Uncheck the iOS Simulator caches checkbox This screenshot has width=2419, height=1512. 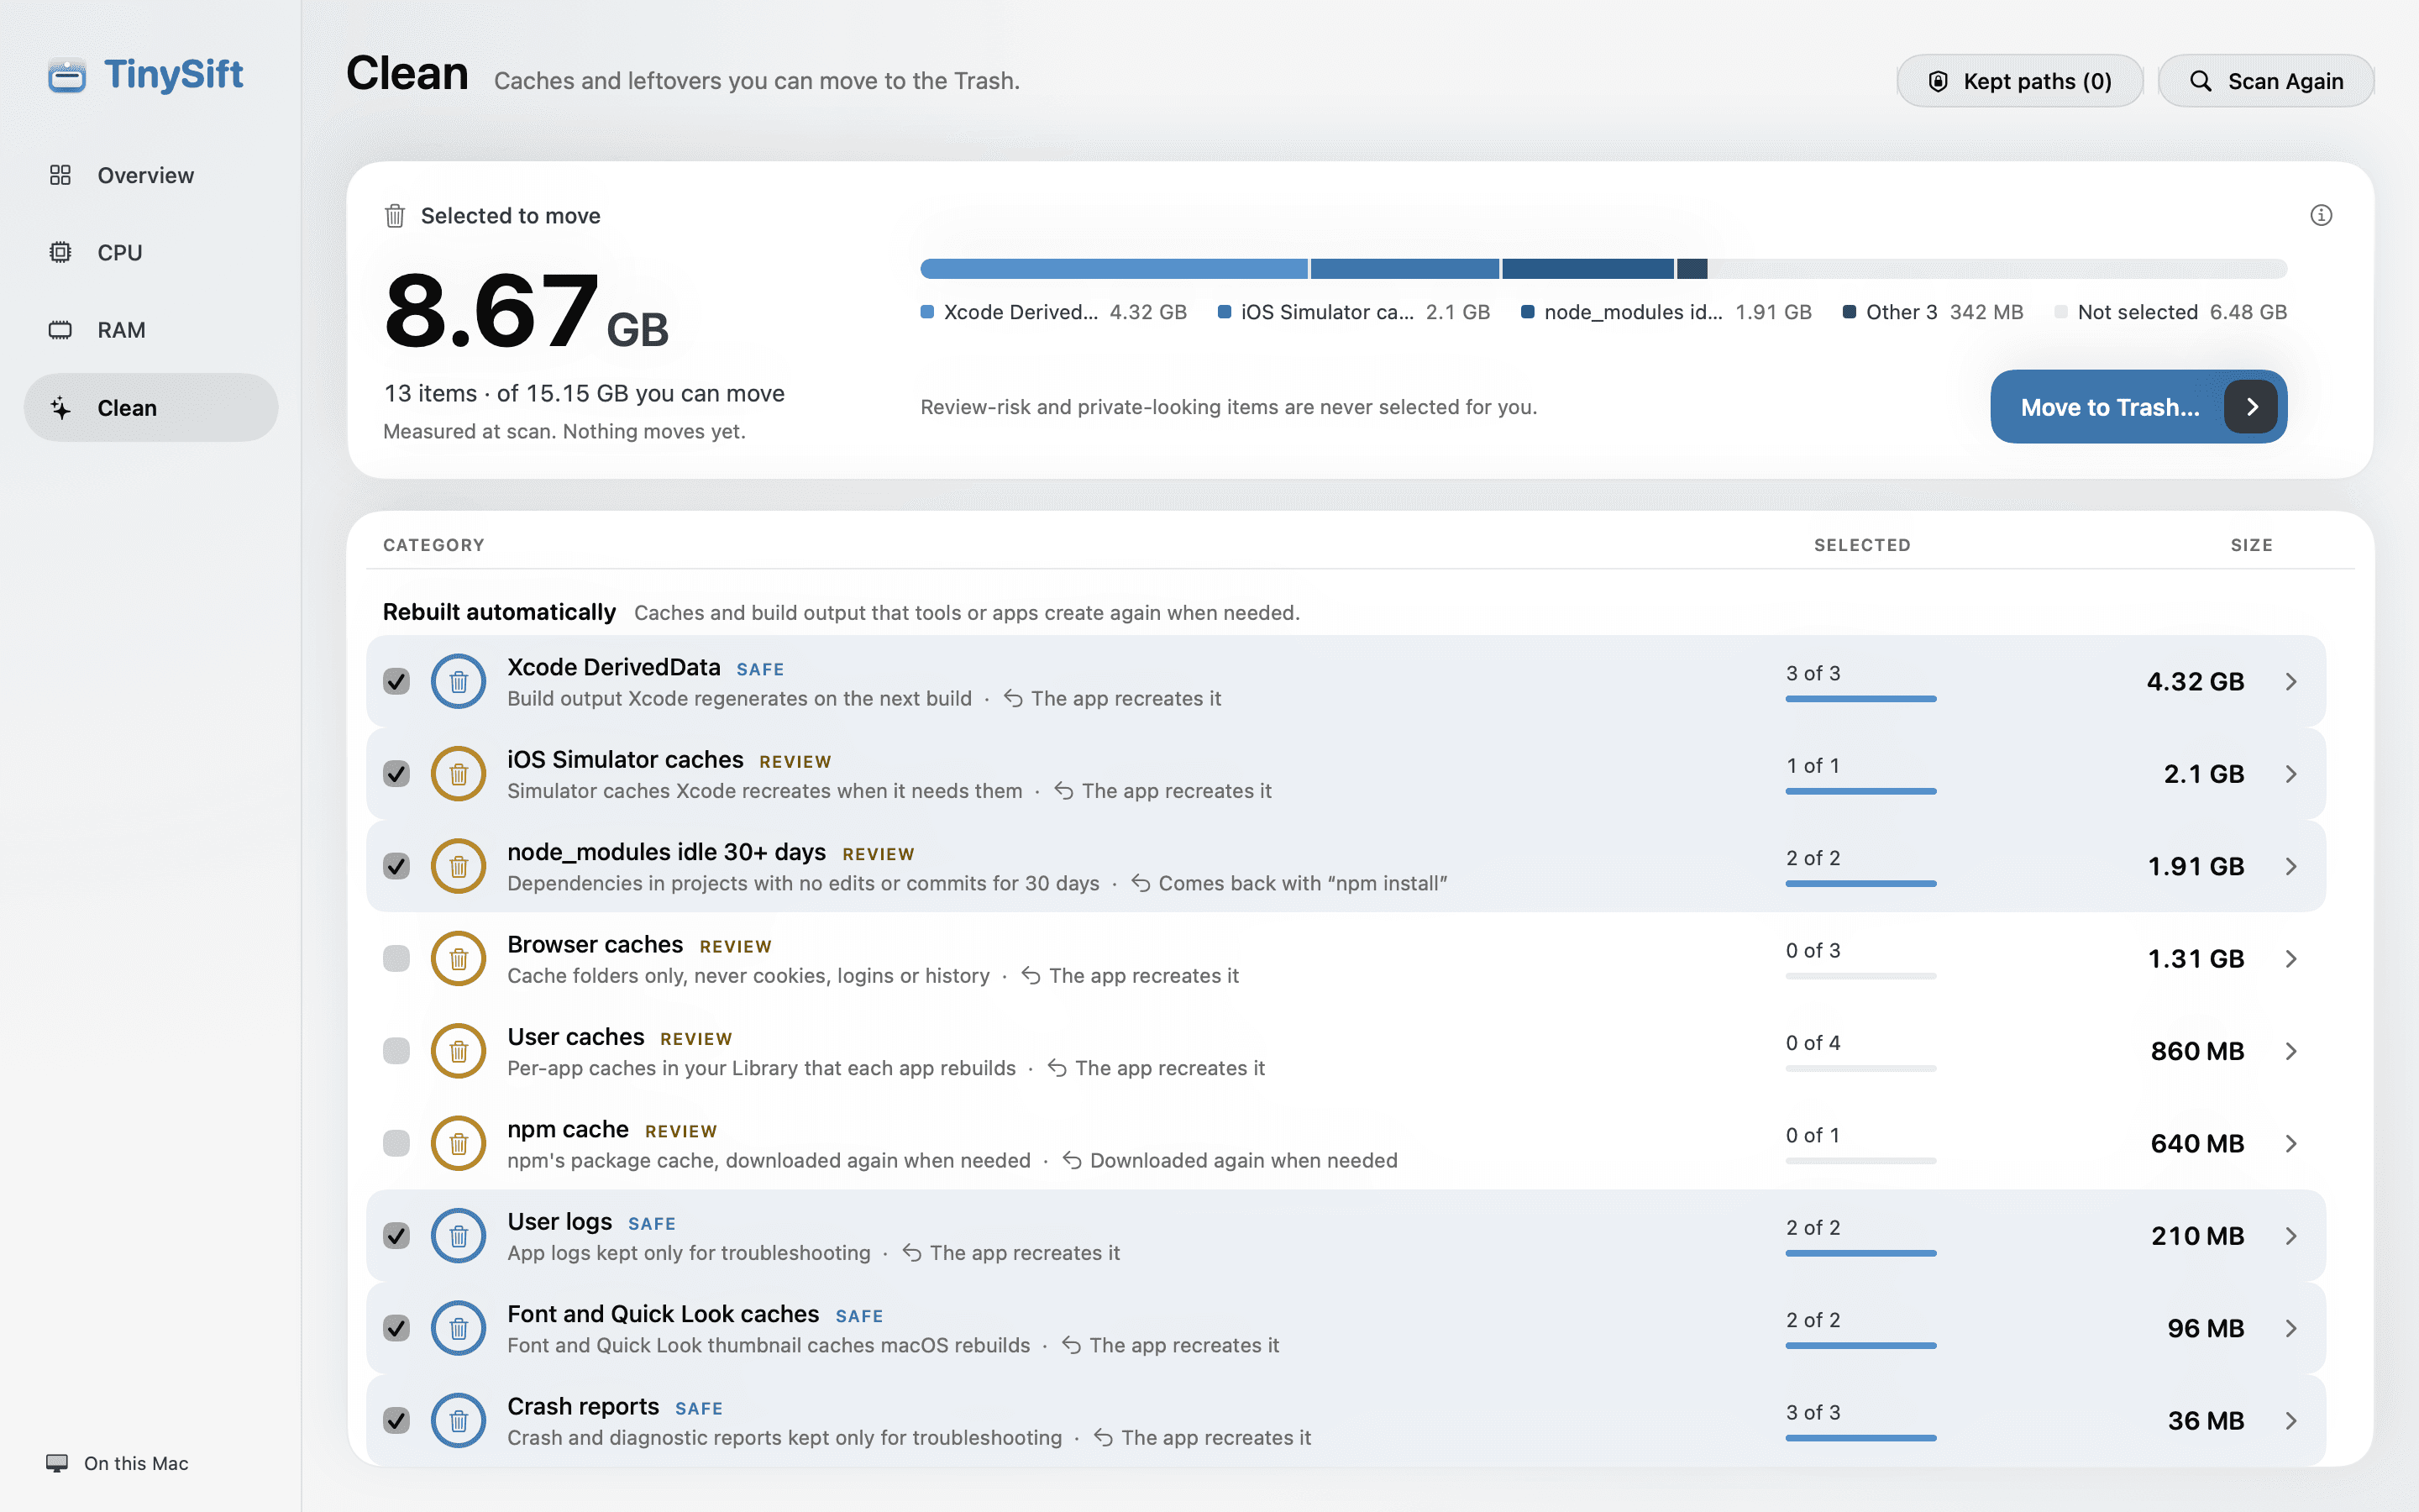click(396, 774)
